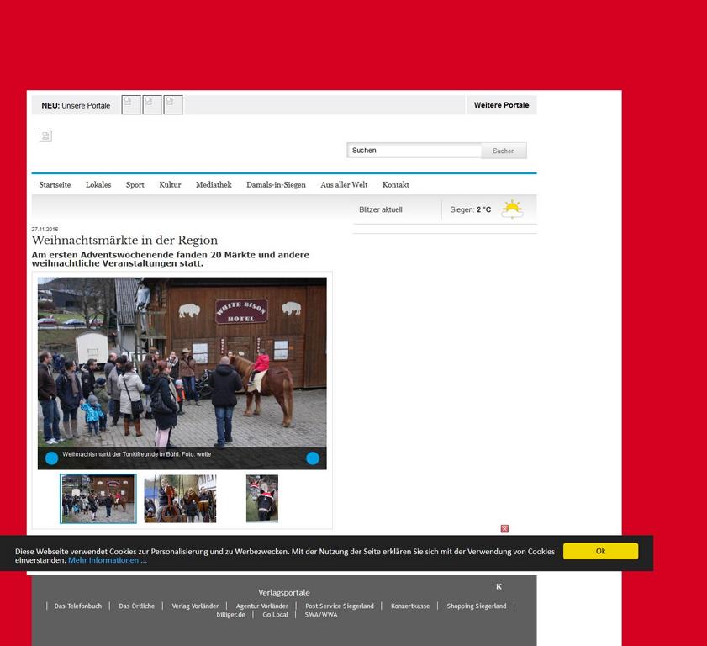The image size is (707, 646).
Task: Click the first portal icon after Unsere Portale
Action: (131, 105)
